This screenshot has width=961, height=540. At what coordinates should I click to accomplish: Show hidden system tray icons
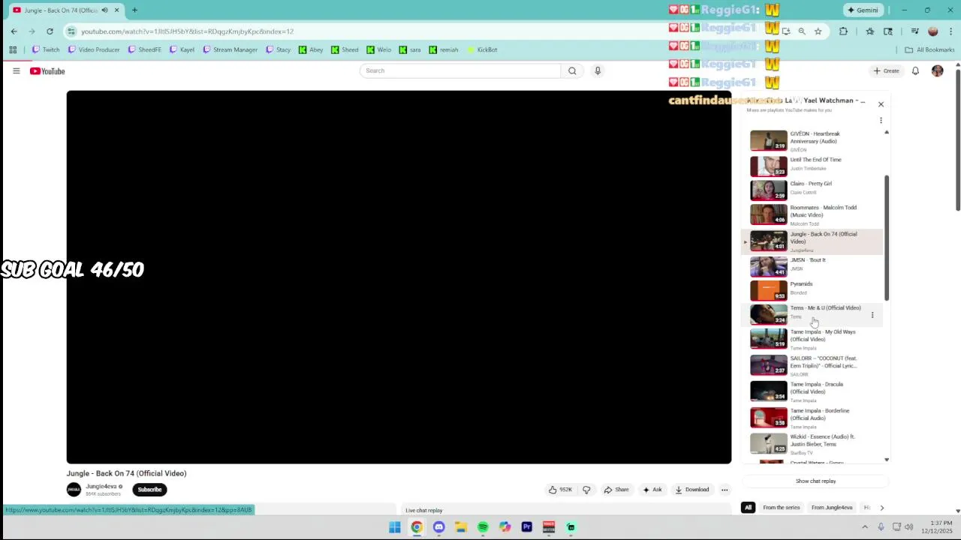click(865, 527)
